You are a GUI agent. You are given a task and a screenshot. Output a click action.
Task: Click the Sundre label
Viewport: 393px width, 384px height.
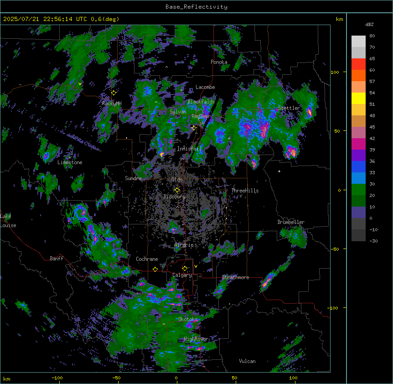pyautogui.click(x=133, y=178)
